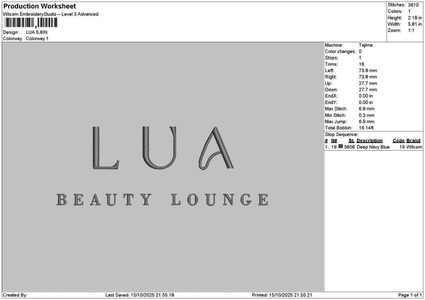The image size is (425, 300).
Task: Click the Page 1 of 1 indicator
Action: [x=410, y=295]
